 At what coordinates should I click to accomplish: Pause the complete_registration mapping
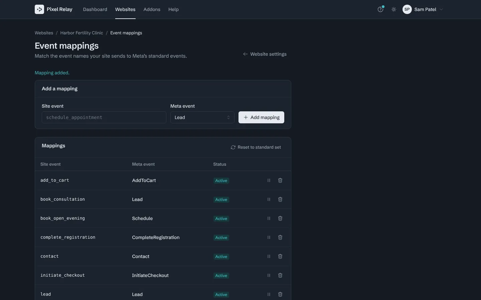click(269, 237)
